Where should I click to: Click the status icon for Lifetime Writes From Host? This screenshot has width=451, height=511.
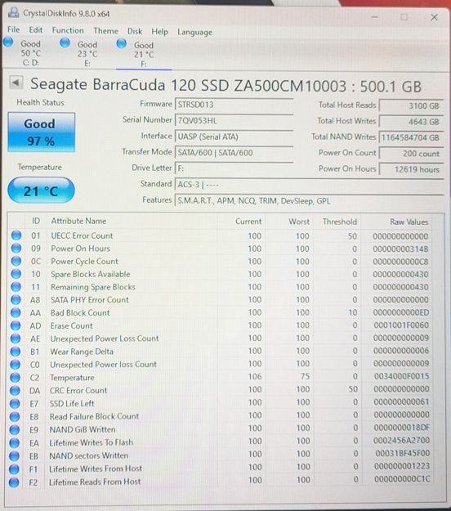point(14,469)
